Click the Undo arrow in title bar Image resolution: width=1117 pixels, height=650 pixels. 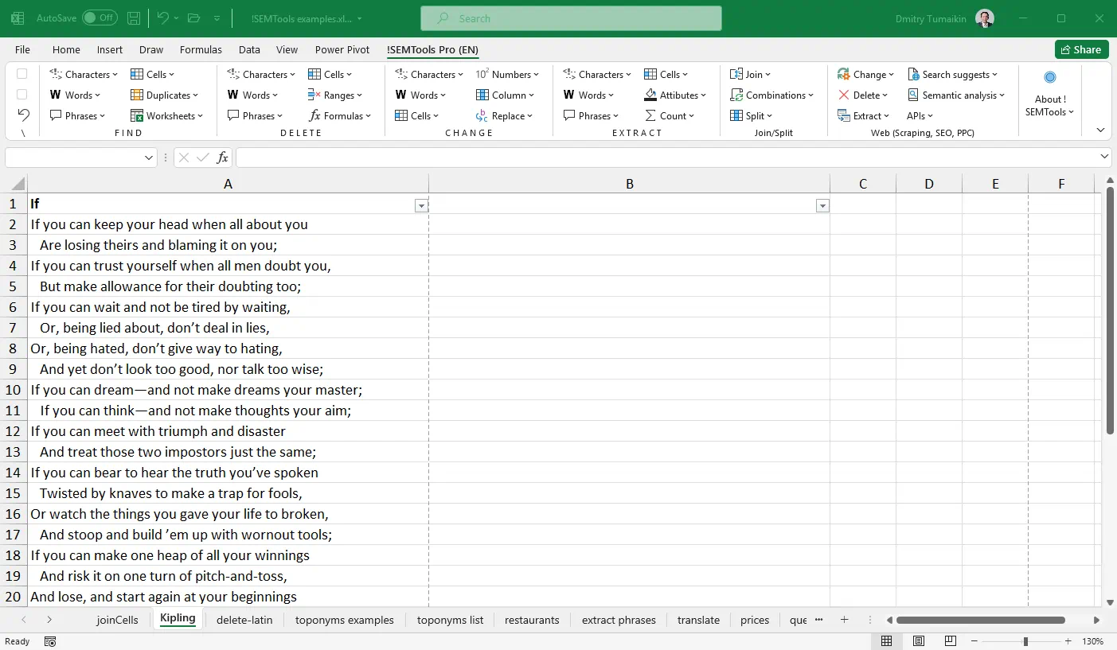162,18
